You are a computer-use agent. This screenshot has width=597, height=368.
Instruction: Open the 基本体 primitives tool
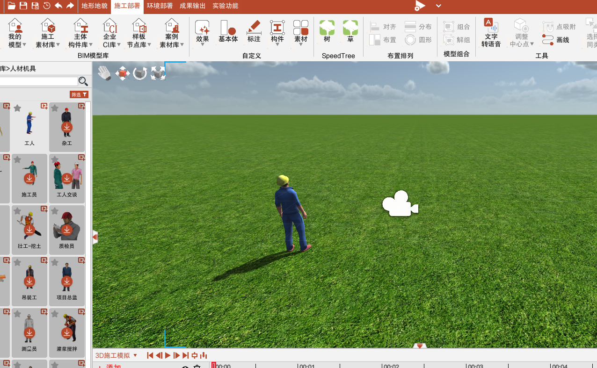(228, 32)
